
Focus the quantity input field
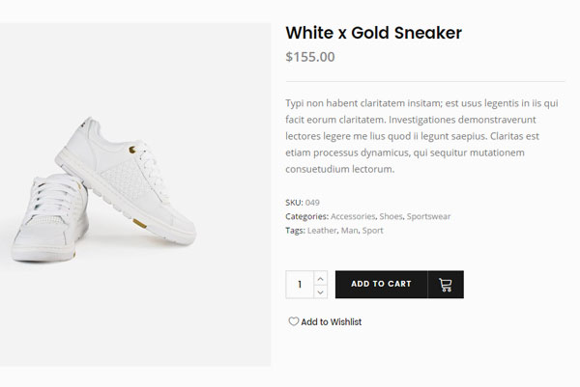300,285
